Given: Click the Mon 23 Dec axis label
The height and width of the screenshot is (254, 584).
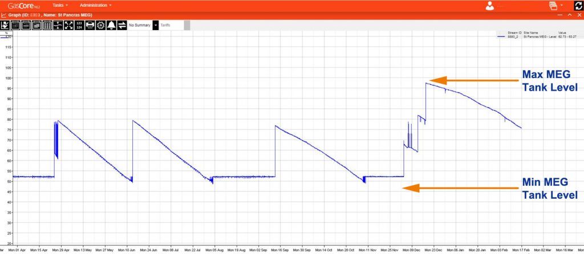Looking at the screenshot, I should (433, 251).
